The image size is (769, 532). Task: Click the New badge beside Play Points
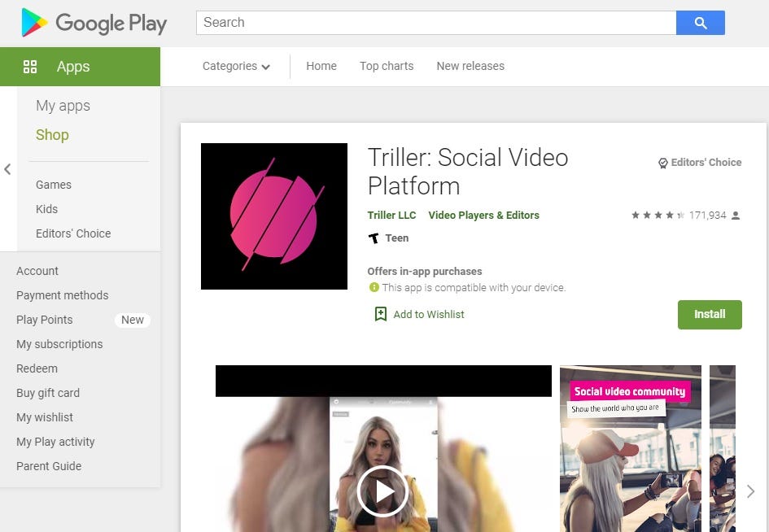(x=133, y=320)
